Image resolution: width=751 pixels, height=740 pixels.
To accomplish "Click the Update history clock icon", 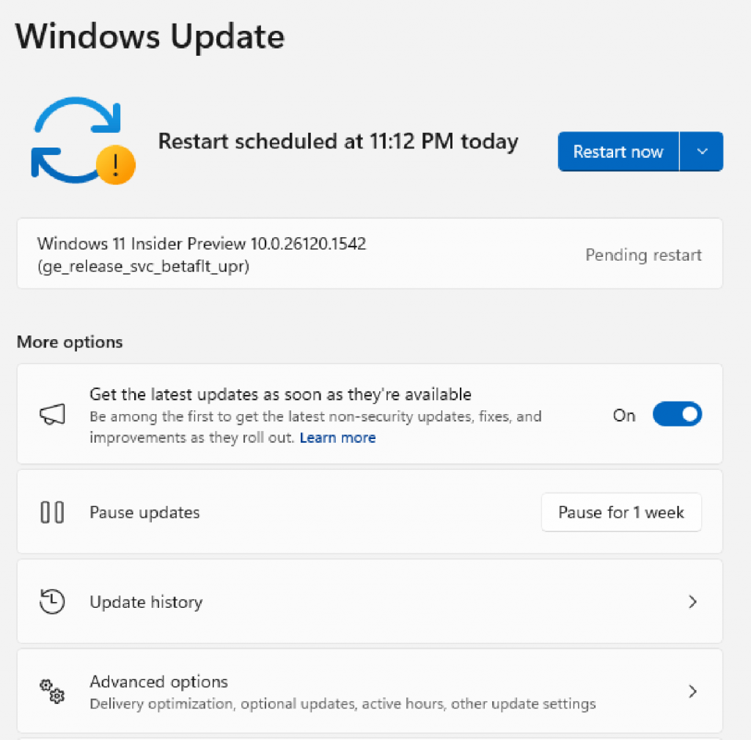I will [x=52, y=601].
